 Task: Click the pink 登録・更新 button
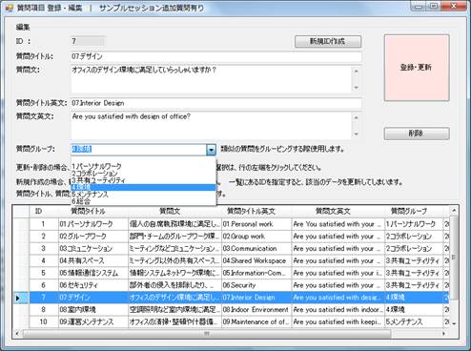(417, 68)
